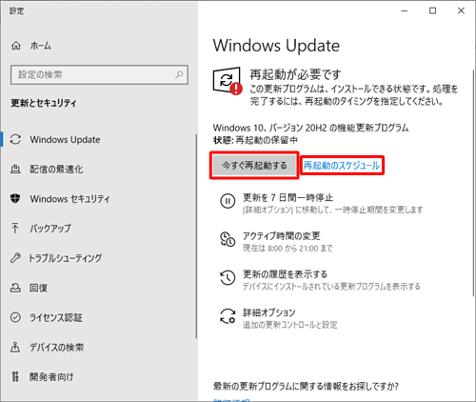Click the clock icon for アクティブ時間の変更
Viewport: 476px width, 402px height.
click(228, 239)
